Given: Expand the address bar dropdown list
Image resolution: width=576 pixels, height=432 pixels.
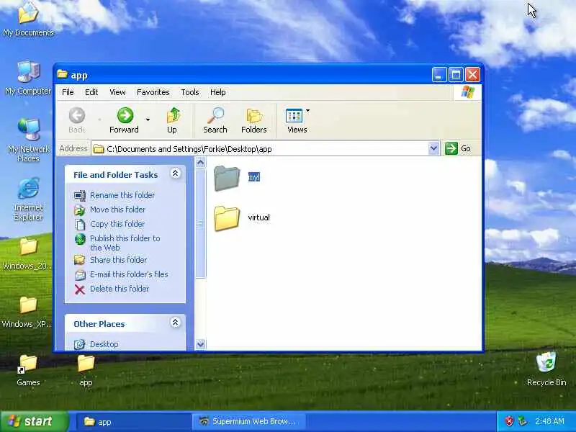Looking at the screenshot, I should 434,148.
